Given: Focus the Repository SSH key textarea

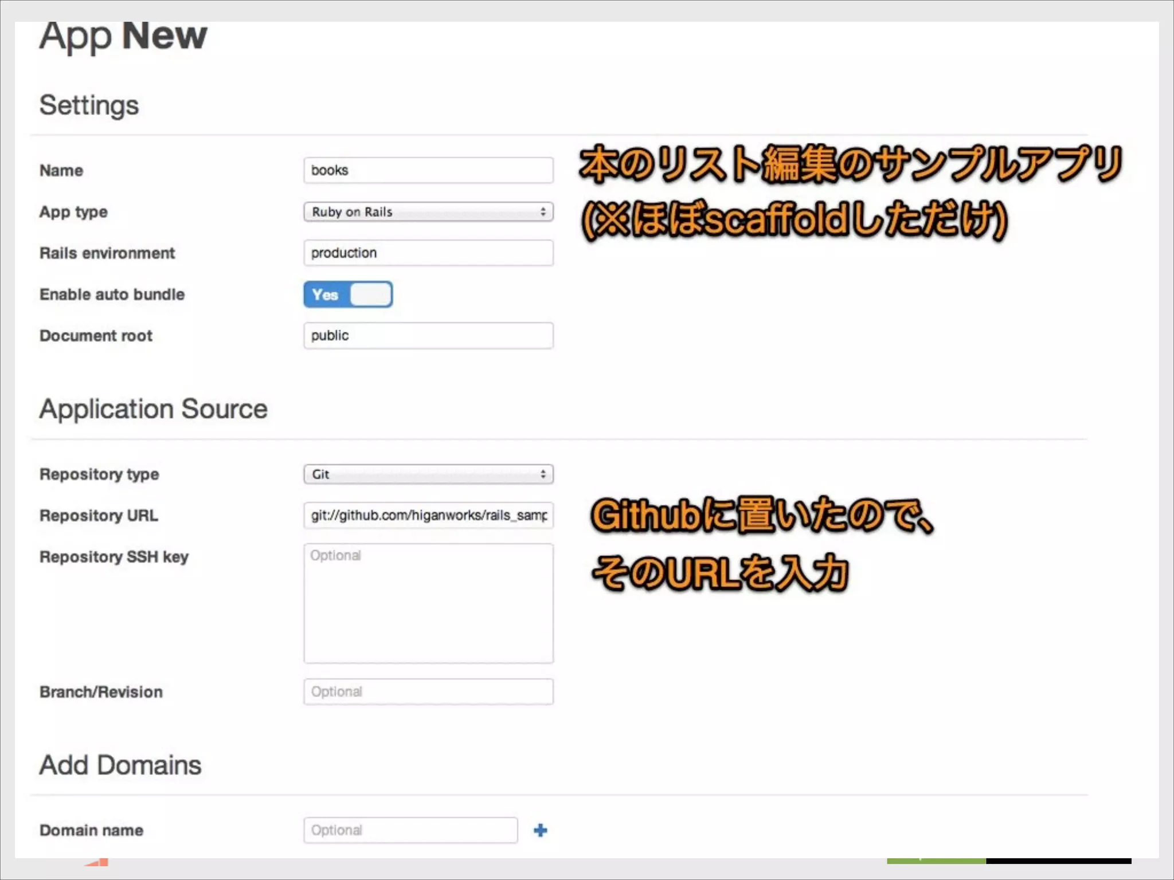Looking at the screenshot, I should [428, 603].
